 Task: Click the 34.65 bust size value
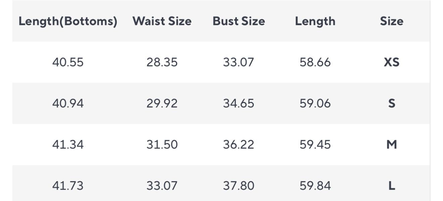[x=239, y=103]
